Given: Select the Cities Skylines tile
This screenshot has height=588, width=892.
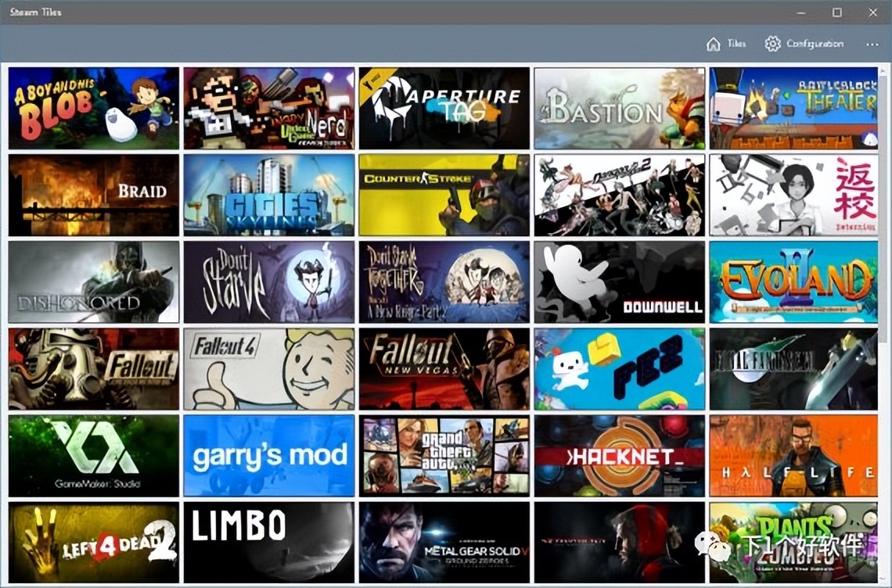Looking at the screenshot, I should [x=269, y=195].
